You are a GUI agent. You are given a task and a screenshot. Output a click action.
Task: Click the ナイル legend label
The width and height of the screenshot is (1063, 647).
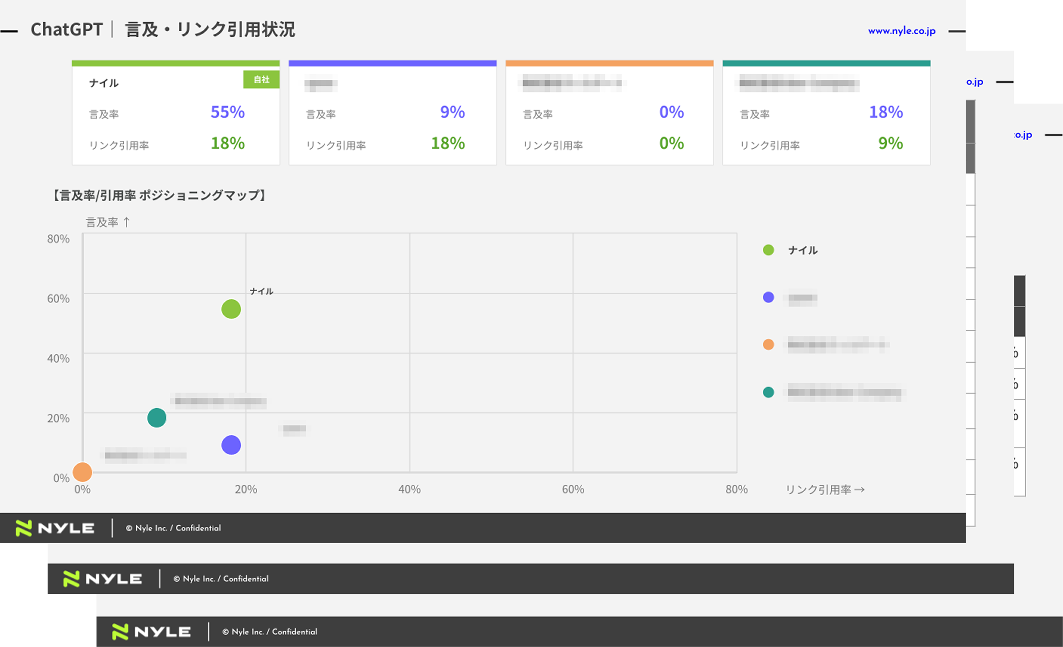(803, 251)
